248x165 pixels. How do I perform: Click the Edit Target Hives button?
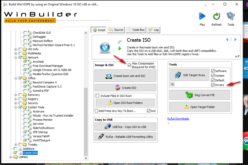(190, 75)
